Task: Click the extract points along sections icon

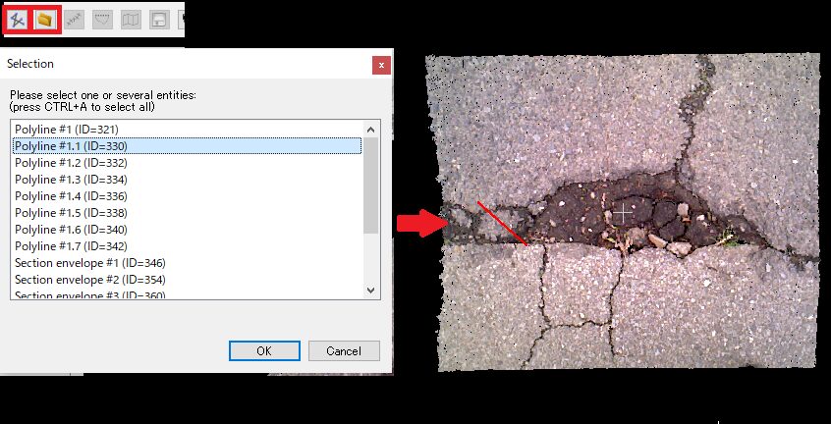Action: pyautogui.click(x=102, y=19)
